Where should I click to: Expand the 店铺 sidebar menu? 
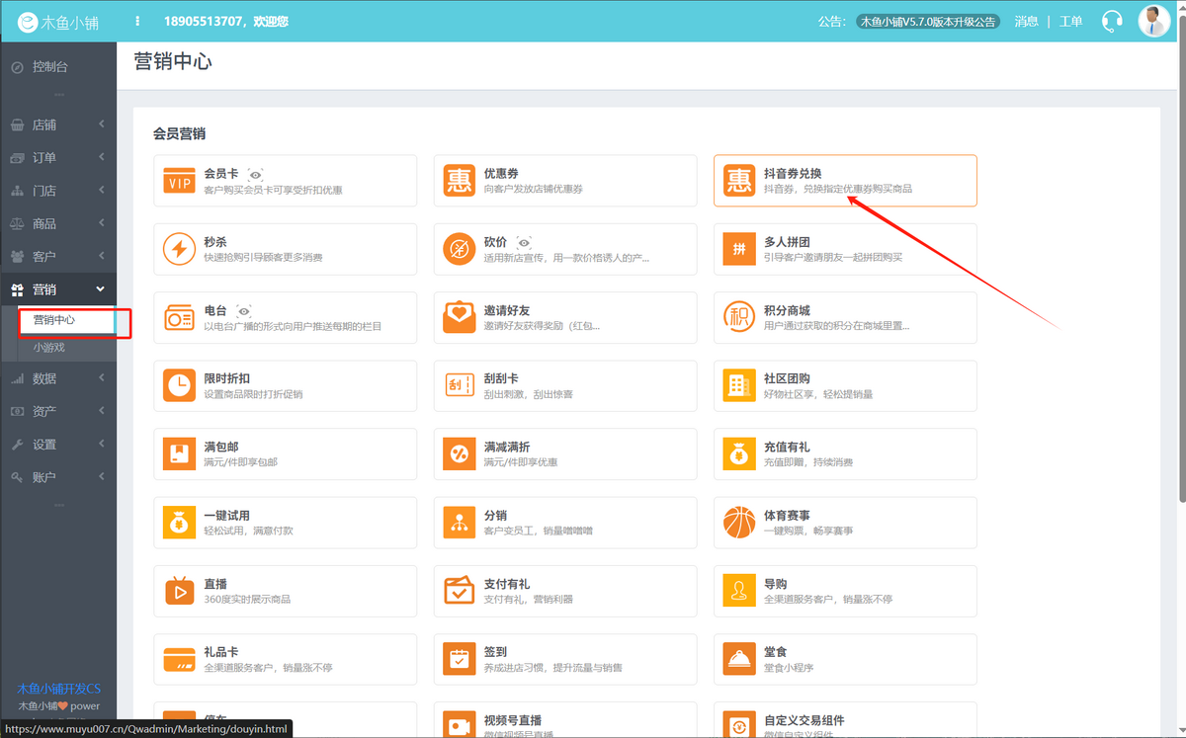[58, 124]
